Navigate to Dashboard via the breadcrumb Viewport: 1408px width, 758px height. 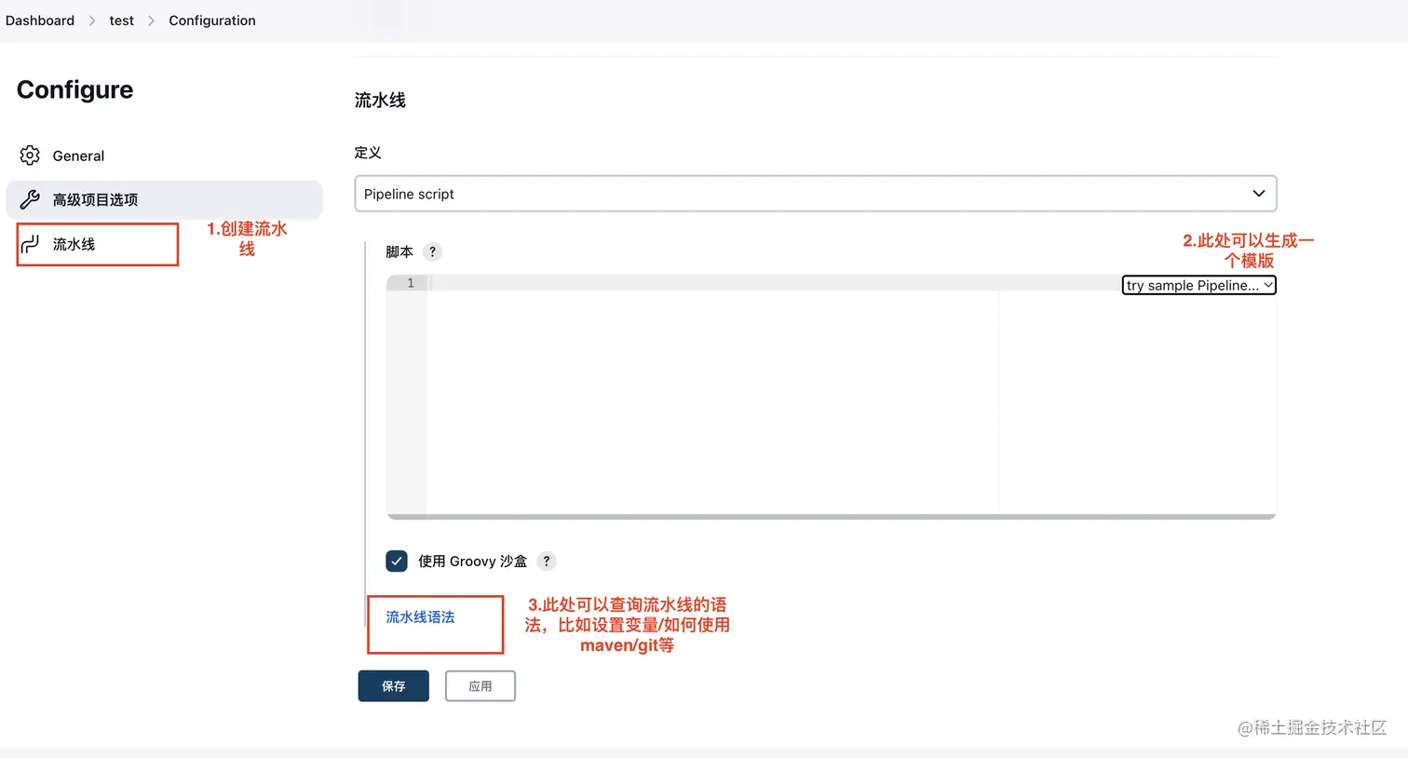point(39,20)
